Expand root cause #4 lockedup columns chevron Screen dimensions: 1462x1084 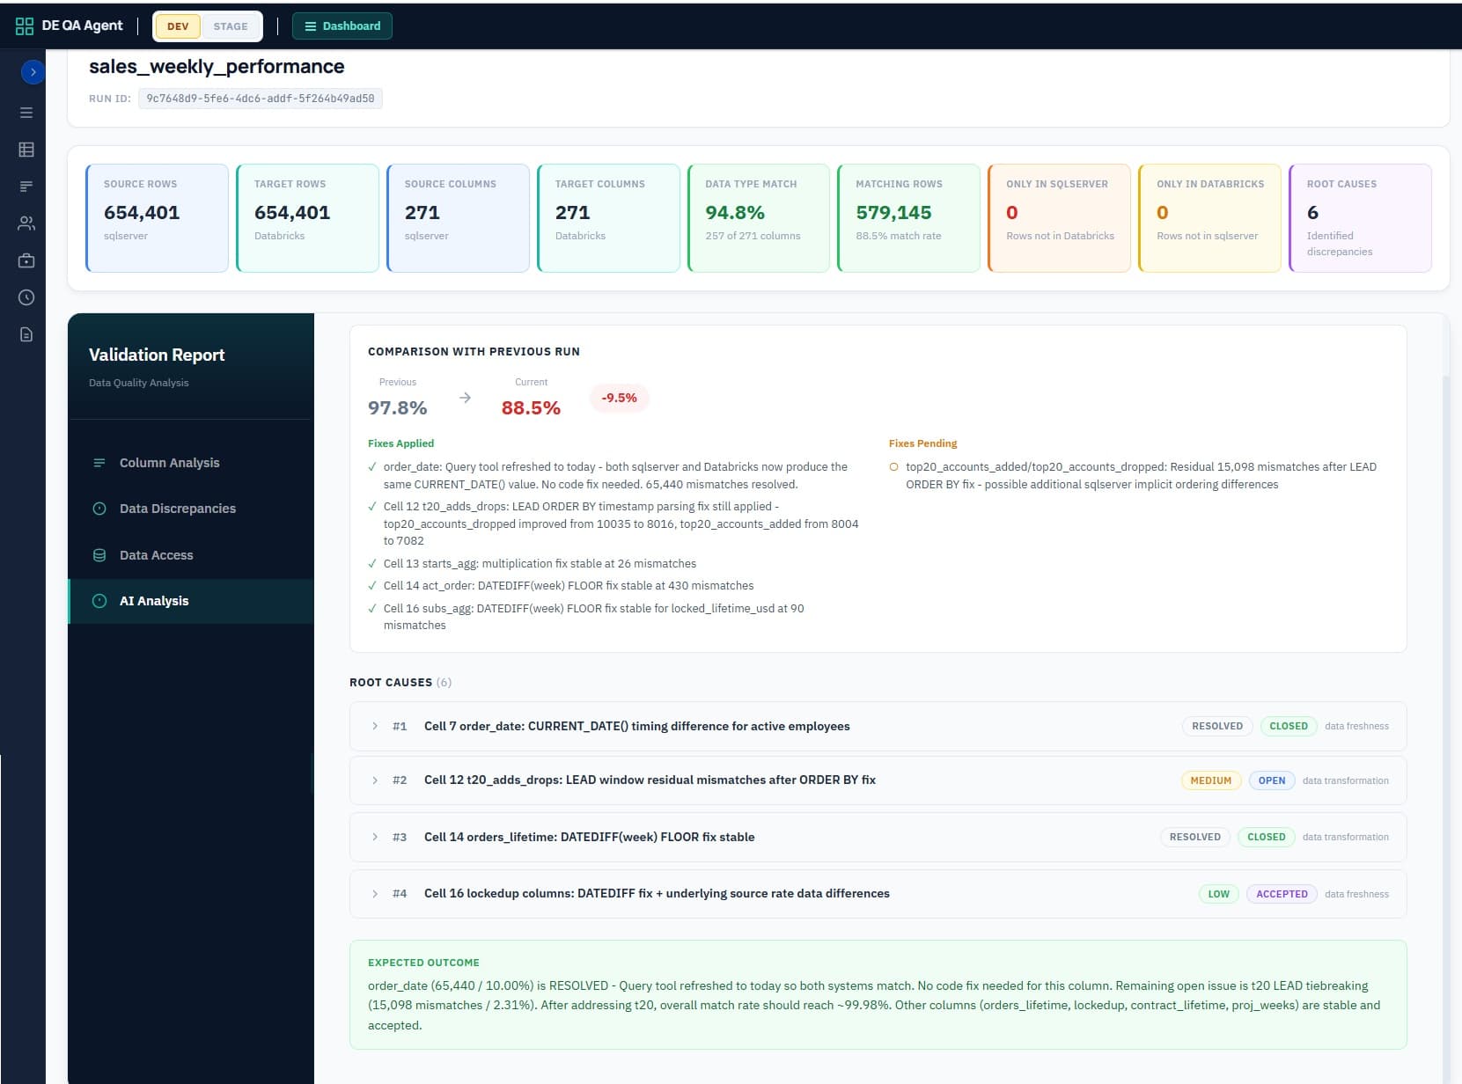pyautogui.click(x=375, y=894)
